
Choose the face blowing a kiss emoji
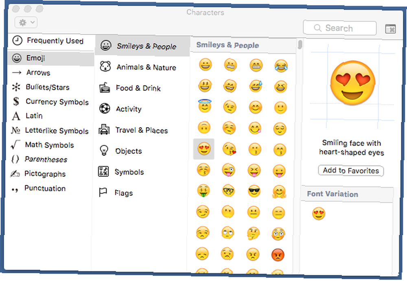230,149
